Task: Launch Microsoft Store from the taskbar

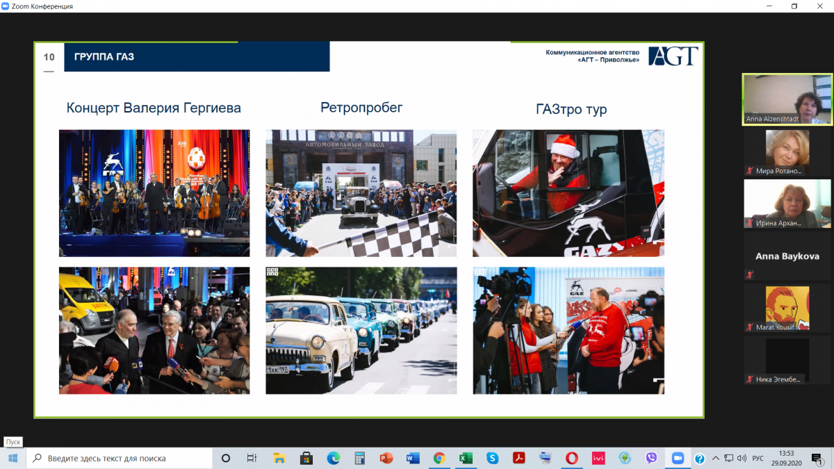Action: (x=306, y=458)
